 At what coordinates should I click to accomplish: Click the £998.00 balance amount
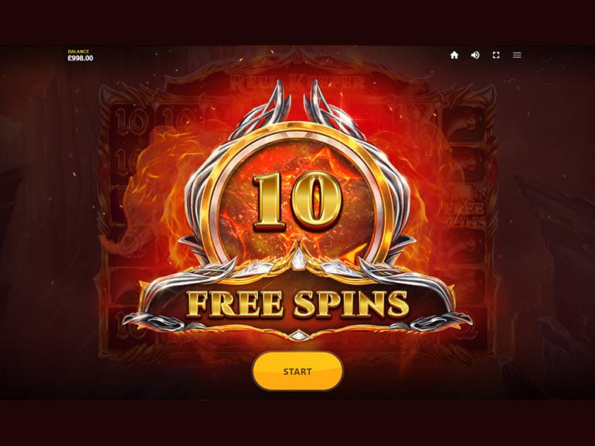pos(80,59)
